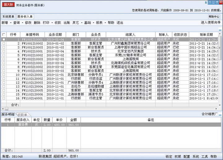Click 系统 in the status bar

pos(196,157)
